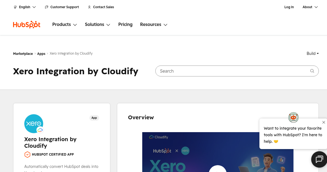Click breadcrumb text Xero Integration by Cloudify
Viewport: 327px width, 172px height.
coord(71,54)
